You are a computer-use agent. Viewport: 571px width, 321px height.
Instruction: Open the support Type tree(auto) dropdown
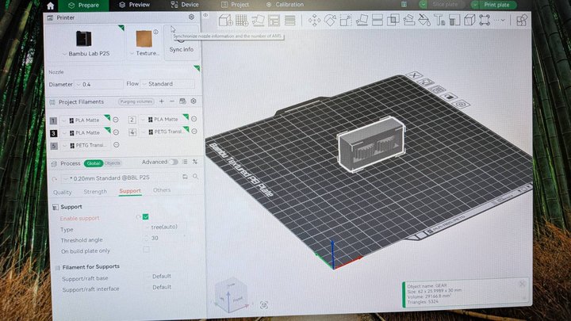coord(166,227)
